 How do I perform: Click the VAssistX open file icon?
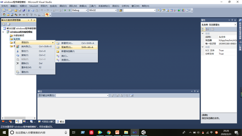point(8,15)
